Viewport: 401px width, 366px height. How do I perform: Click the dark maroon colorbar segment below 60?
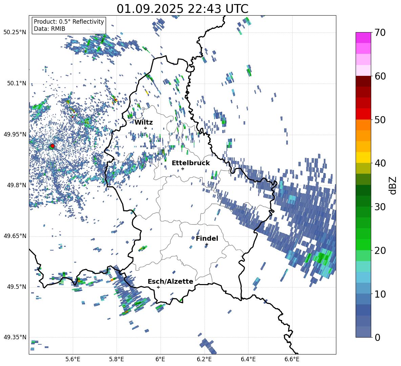[x=363, y=81]
